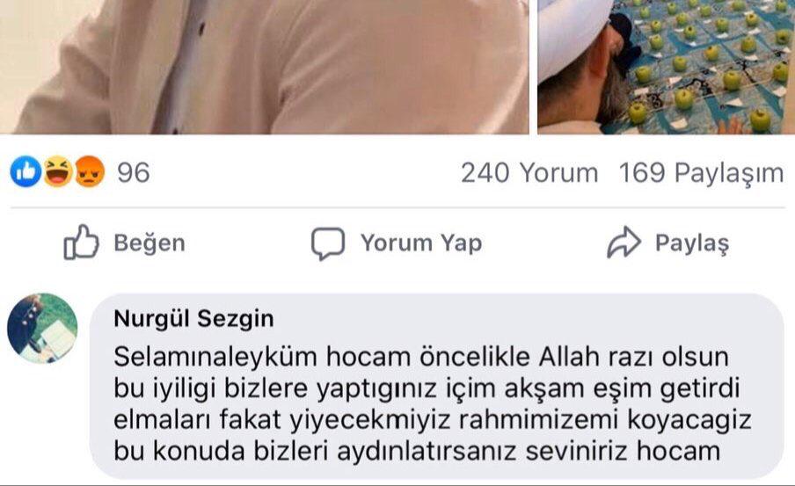Open the 96 reactions count list
The height and width of the screenshot is (486, 795).
(x=134, y=172)
